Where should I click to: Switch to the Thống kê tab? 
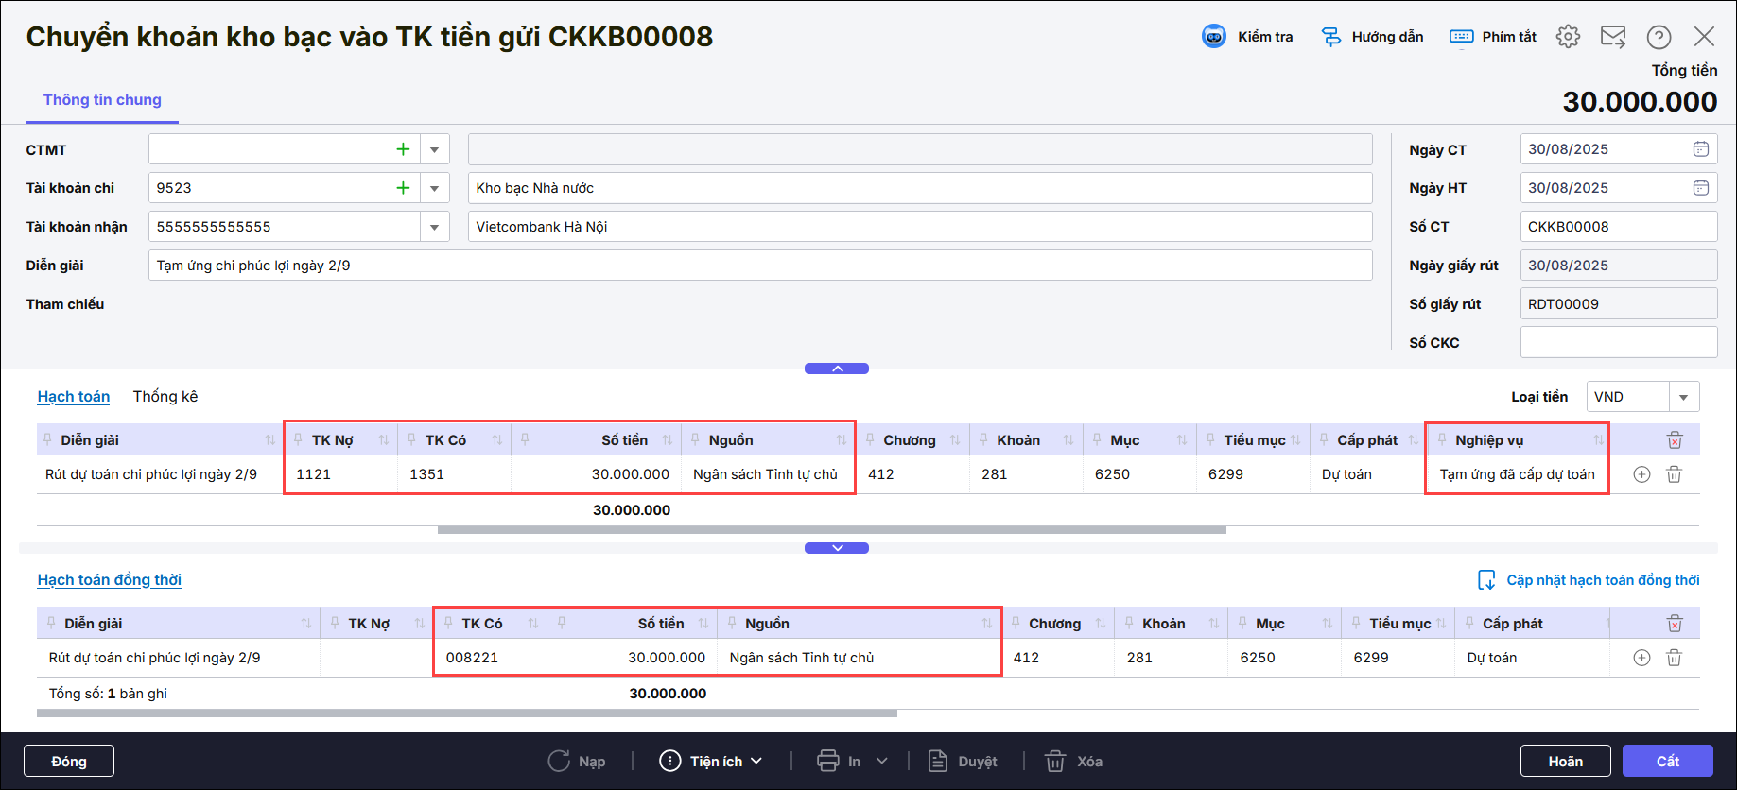coord(165,397)
